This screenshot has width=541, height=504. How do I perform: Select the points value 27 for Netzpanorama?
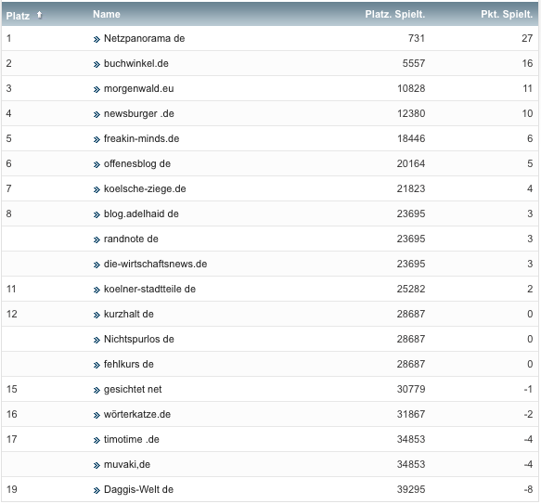tap(527, 38)
